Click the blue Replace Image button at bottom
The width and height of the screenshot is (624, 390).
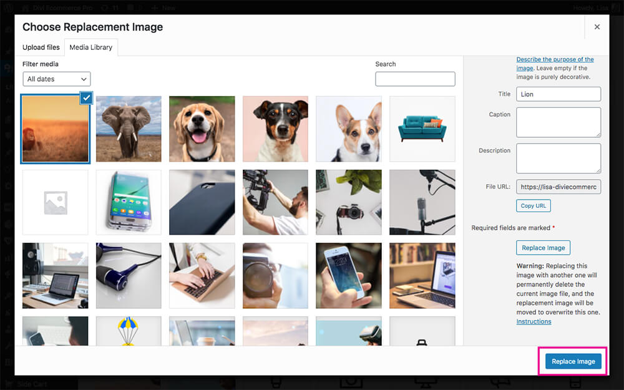(x=573, y=361)
